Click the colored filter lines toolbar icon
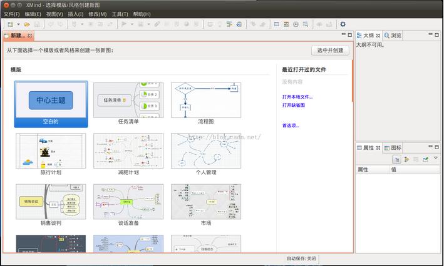 229,24
